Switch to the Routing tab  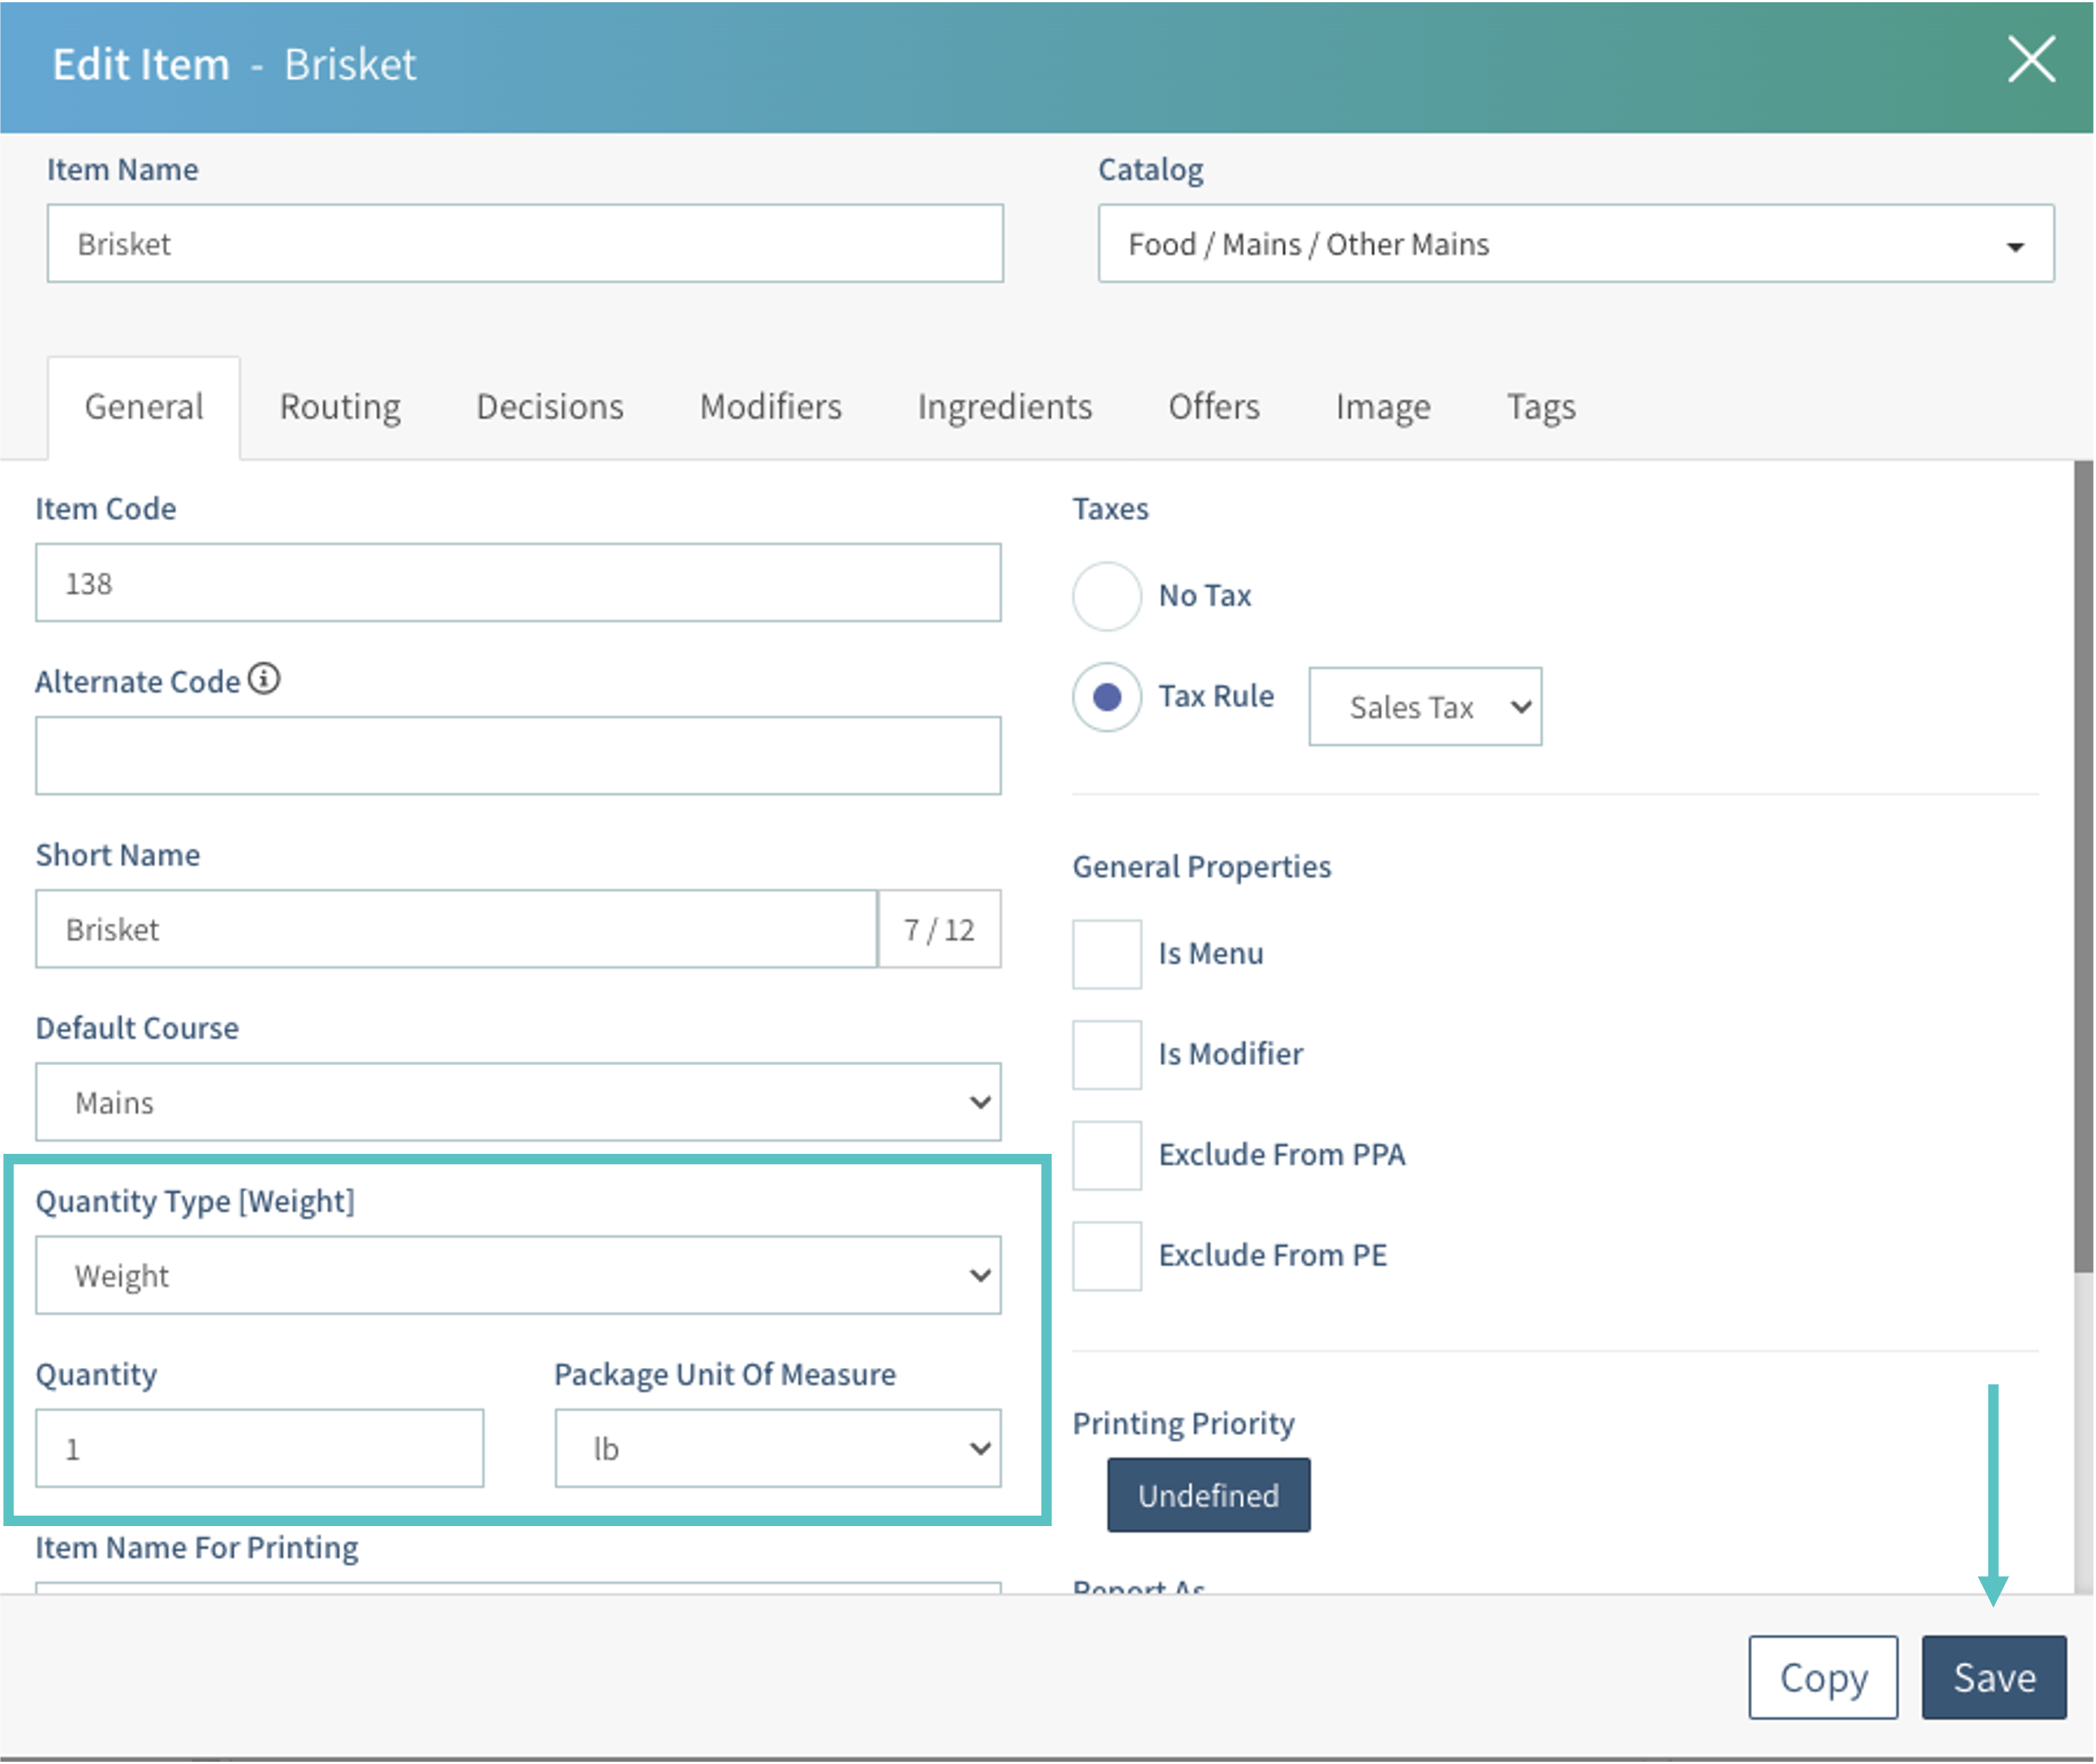(340, 407)
